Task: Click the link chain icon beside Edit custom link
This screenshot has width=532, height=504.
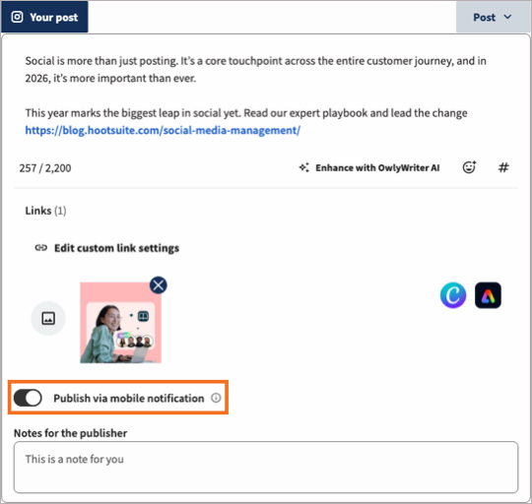Action: click(41, 248)
